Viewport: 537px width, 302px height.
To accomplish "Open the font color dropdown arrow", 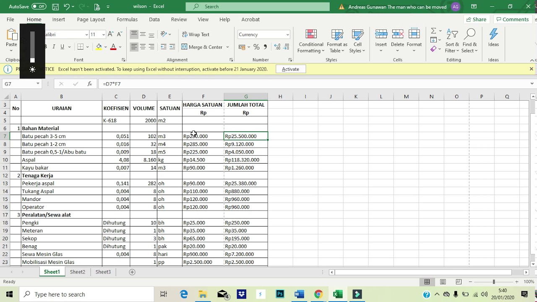I will click(x=120, y=47).
